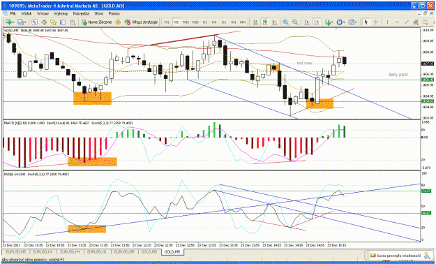Launch MetaEditor yellow diamond icon
436x264 pixels.
coord(118,22)
